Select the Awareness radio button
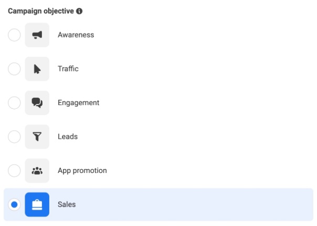The height and width of the screenshot is (226, 317). click(14, 35)
